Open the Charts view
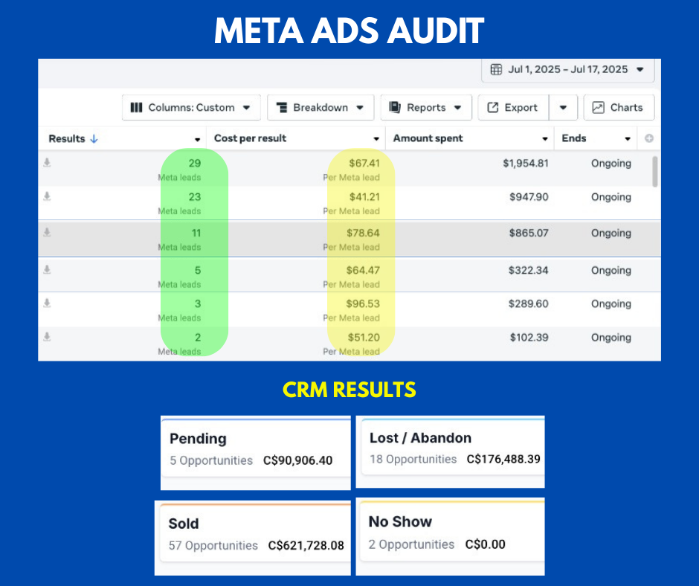 tap(619, 107)
